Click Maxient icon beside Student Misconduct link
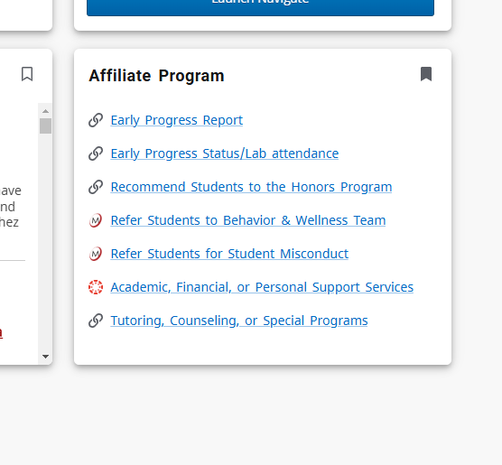 [96, 254]
